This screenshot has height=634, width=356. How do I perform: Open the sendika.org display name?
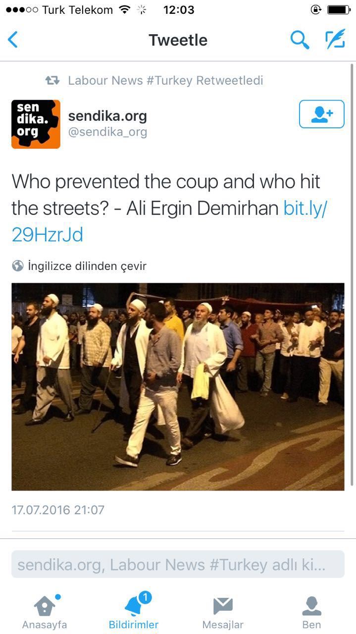(107, 116)
